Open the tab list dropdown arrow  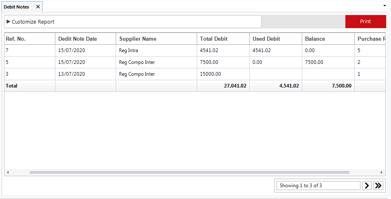click(384, 5)
